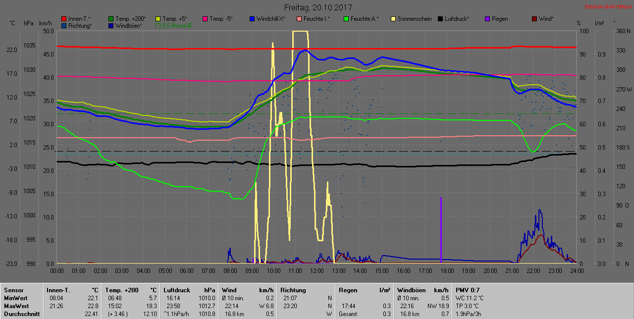Click the purple Regen legend marker
The image size is (634, 319).
point(487,19)
